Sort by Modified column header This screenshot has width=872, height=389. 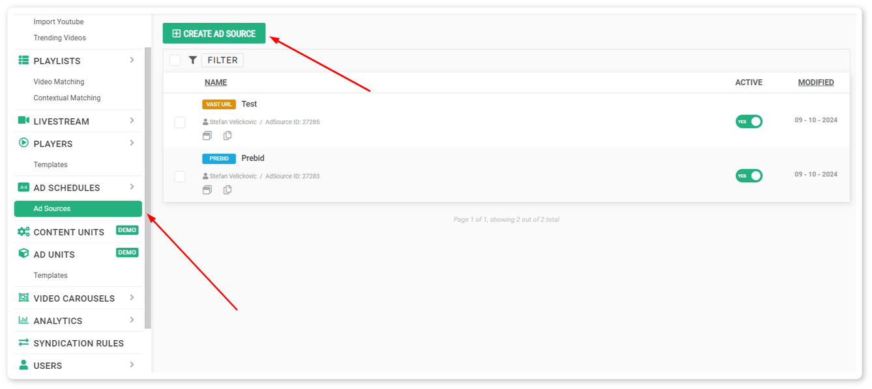816,83
